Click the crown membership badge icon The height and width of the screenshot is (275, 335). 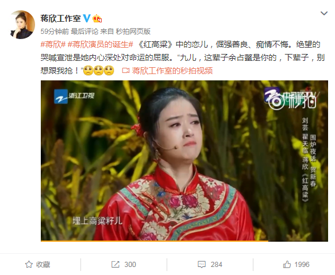[97, 18]
